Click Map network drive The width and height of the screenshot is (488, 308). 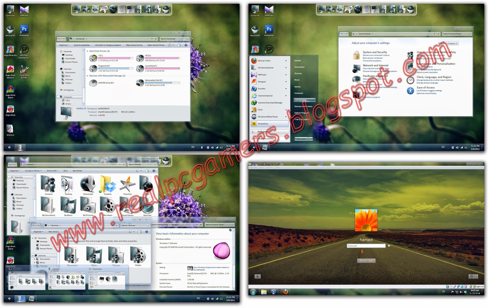(134, 45)
